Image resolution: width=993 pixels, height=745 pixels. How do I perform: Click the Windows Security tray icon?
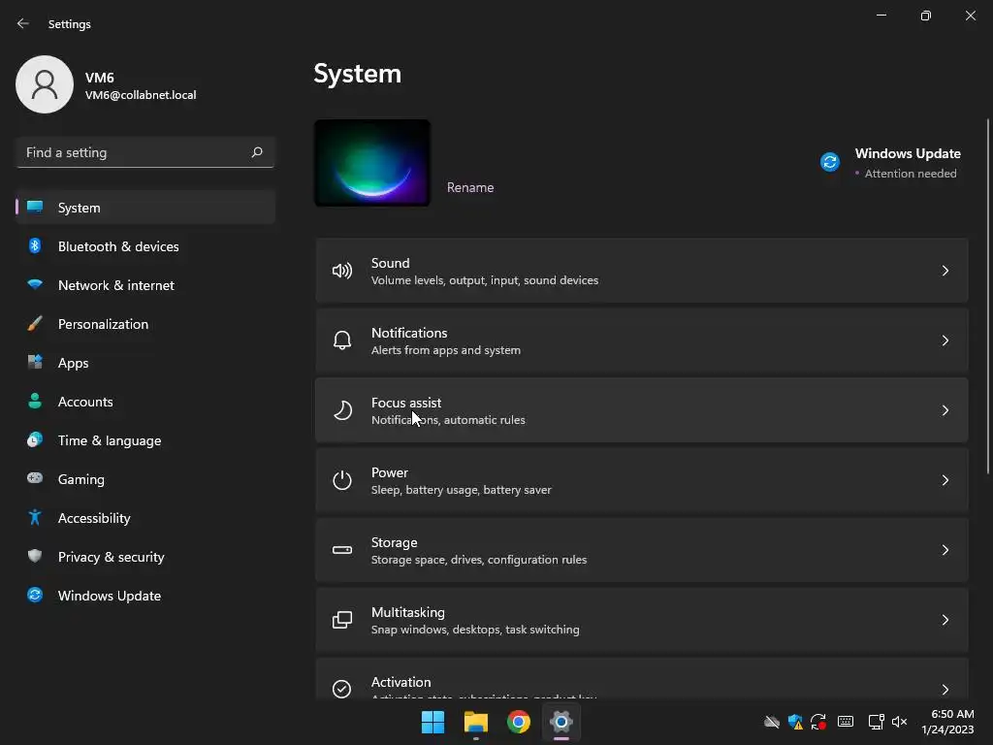pyautogui.click(x=795, y=722)
